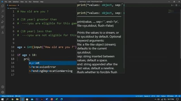The width and height of the screenshot is (181, 101).
Task: Run the Python file with play button
Action: 172,5
